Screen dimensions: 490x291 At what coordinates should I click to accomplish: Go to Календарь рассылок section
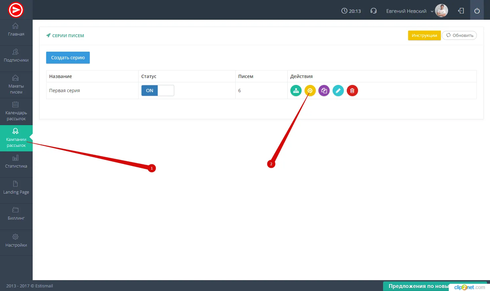click(16, 111)
